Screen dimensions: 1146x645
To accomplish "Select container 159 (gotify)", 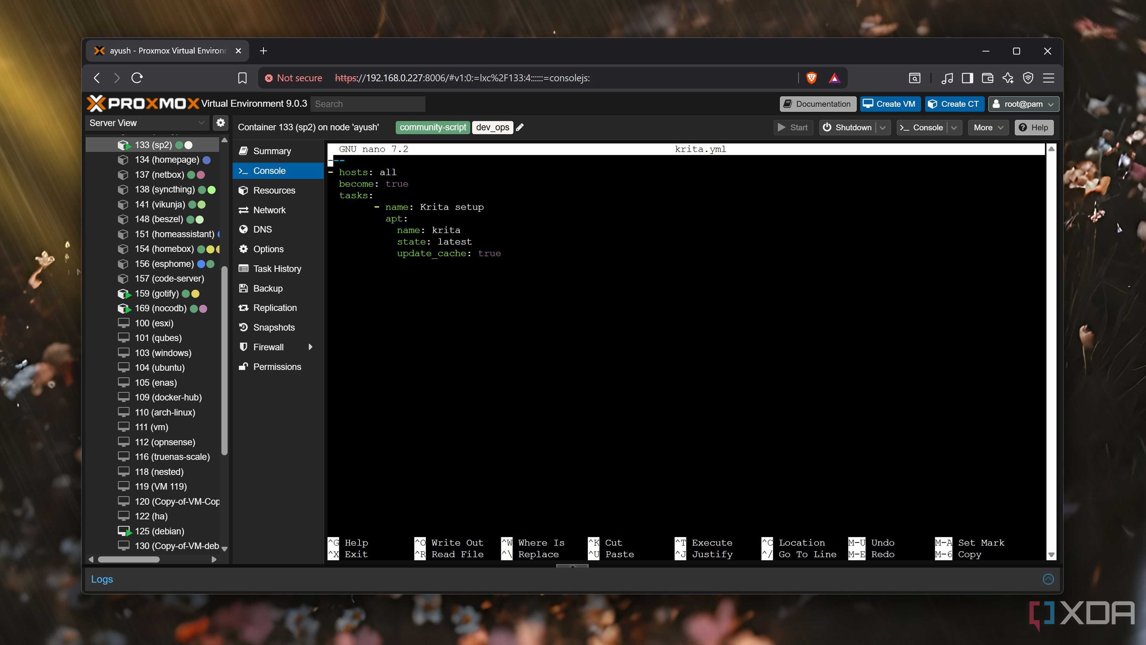I will coord(152,293).
